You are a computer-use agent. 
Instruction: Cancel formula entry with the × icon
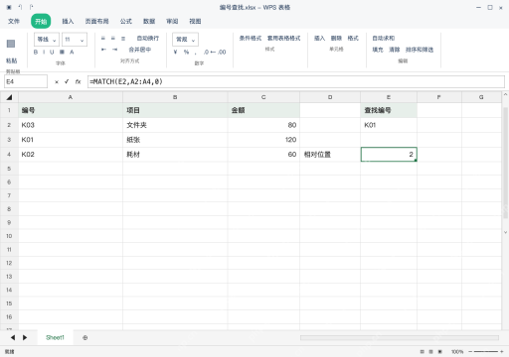tap(57, 81)
